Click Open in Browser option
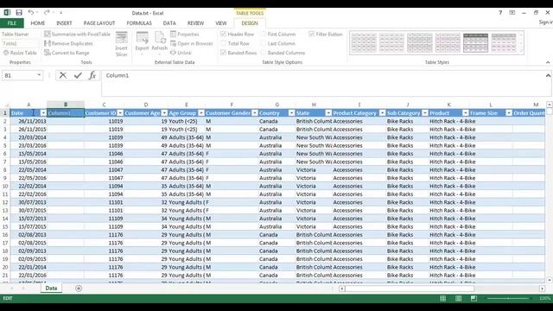This screenshot has height=311, width=553. [192, 43]
